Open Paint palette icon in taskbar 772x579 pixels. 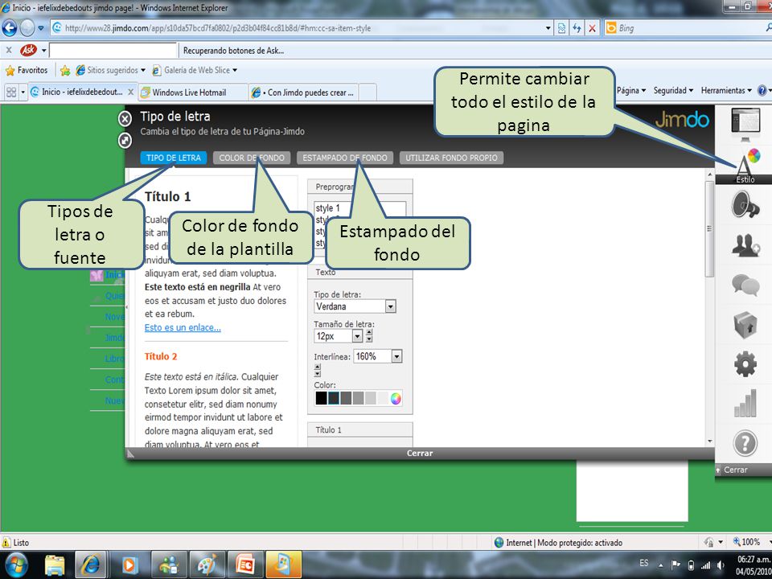pyautogui.click(x=207, y=565)
